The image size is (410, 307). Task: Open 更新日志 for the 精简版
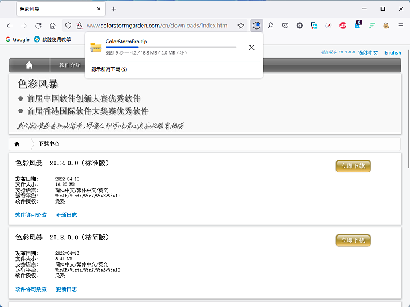[x=67, y=289]
